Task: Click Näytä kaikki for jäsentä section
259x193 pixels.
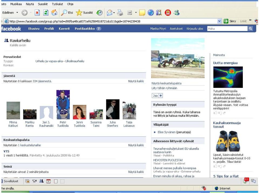Action: (136, 81)
